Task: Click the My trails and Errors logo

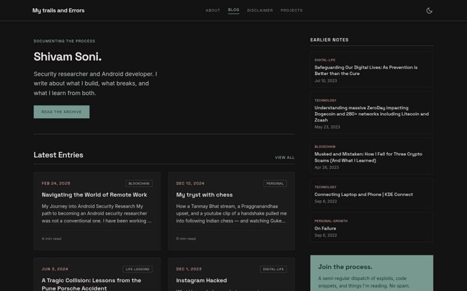Action: point(58,10)
